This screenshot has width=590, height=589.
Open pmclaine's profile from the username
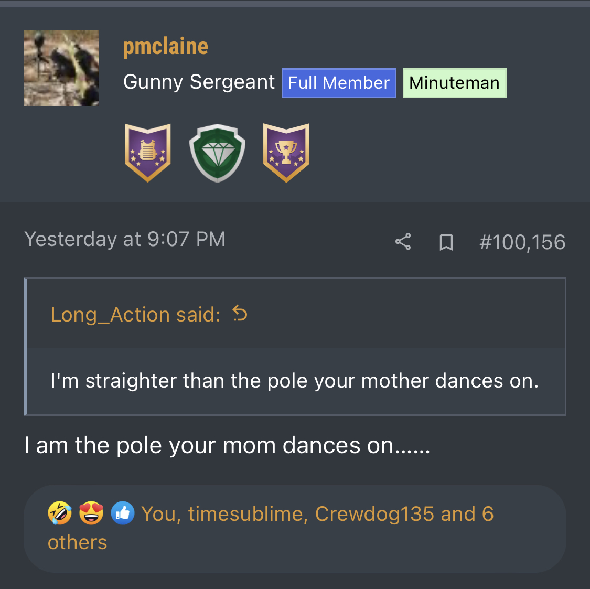click(x=166, y=46)
